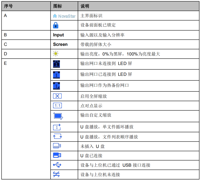The height and width of the screenshot is (180, 201).
Task: Click the USB trident connection icon
Action: coord(57,165)
